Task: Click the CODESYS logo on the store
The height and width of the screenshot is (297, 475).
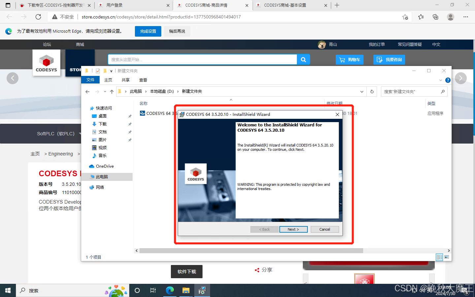Action: [46, 63]
